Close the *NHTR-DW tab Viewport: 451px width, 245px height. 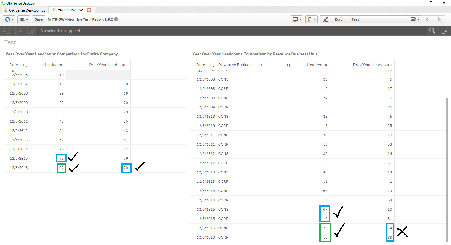click(x=89, y=10)
